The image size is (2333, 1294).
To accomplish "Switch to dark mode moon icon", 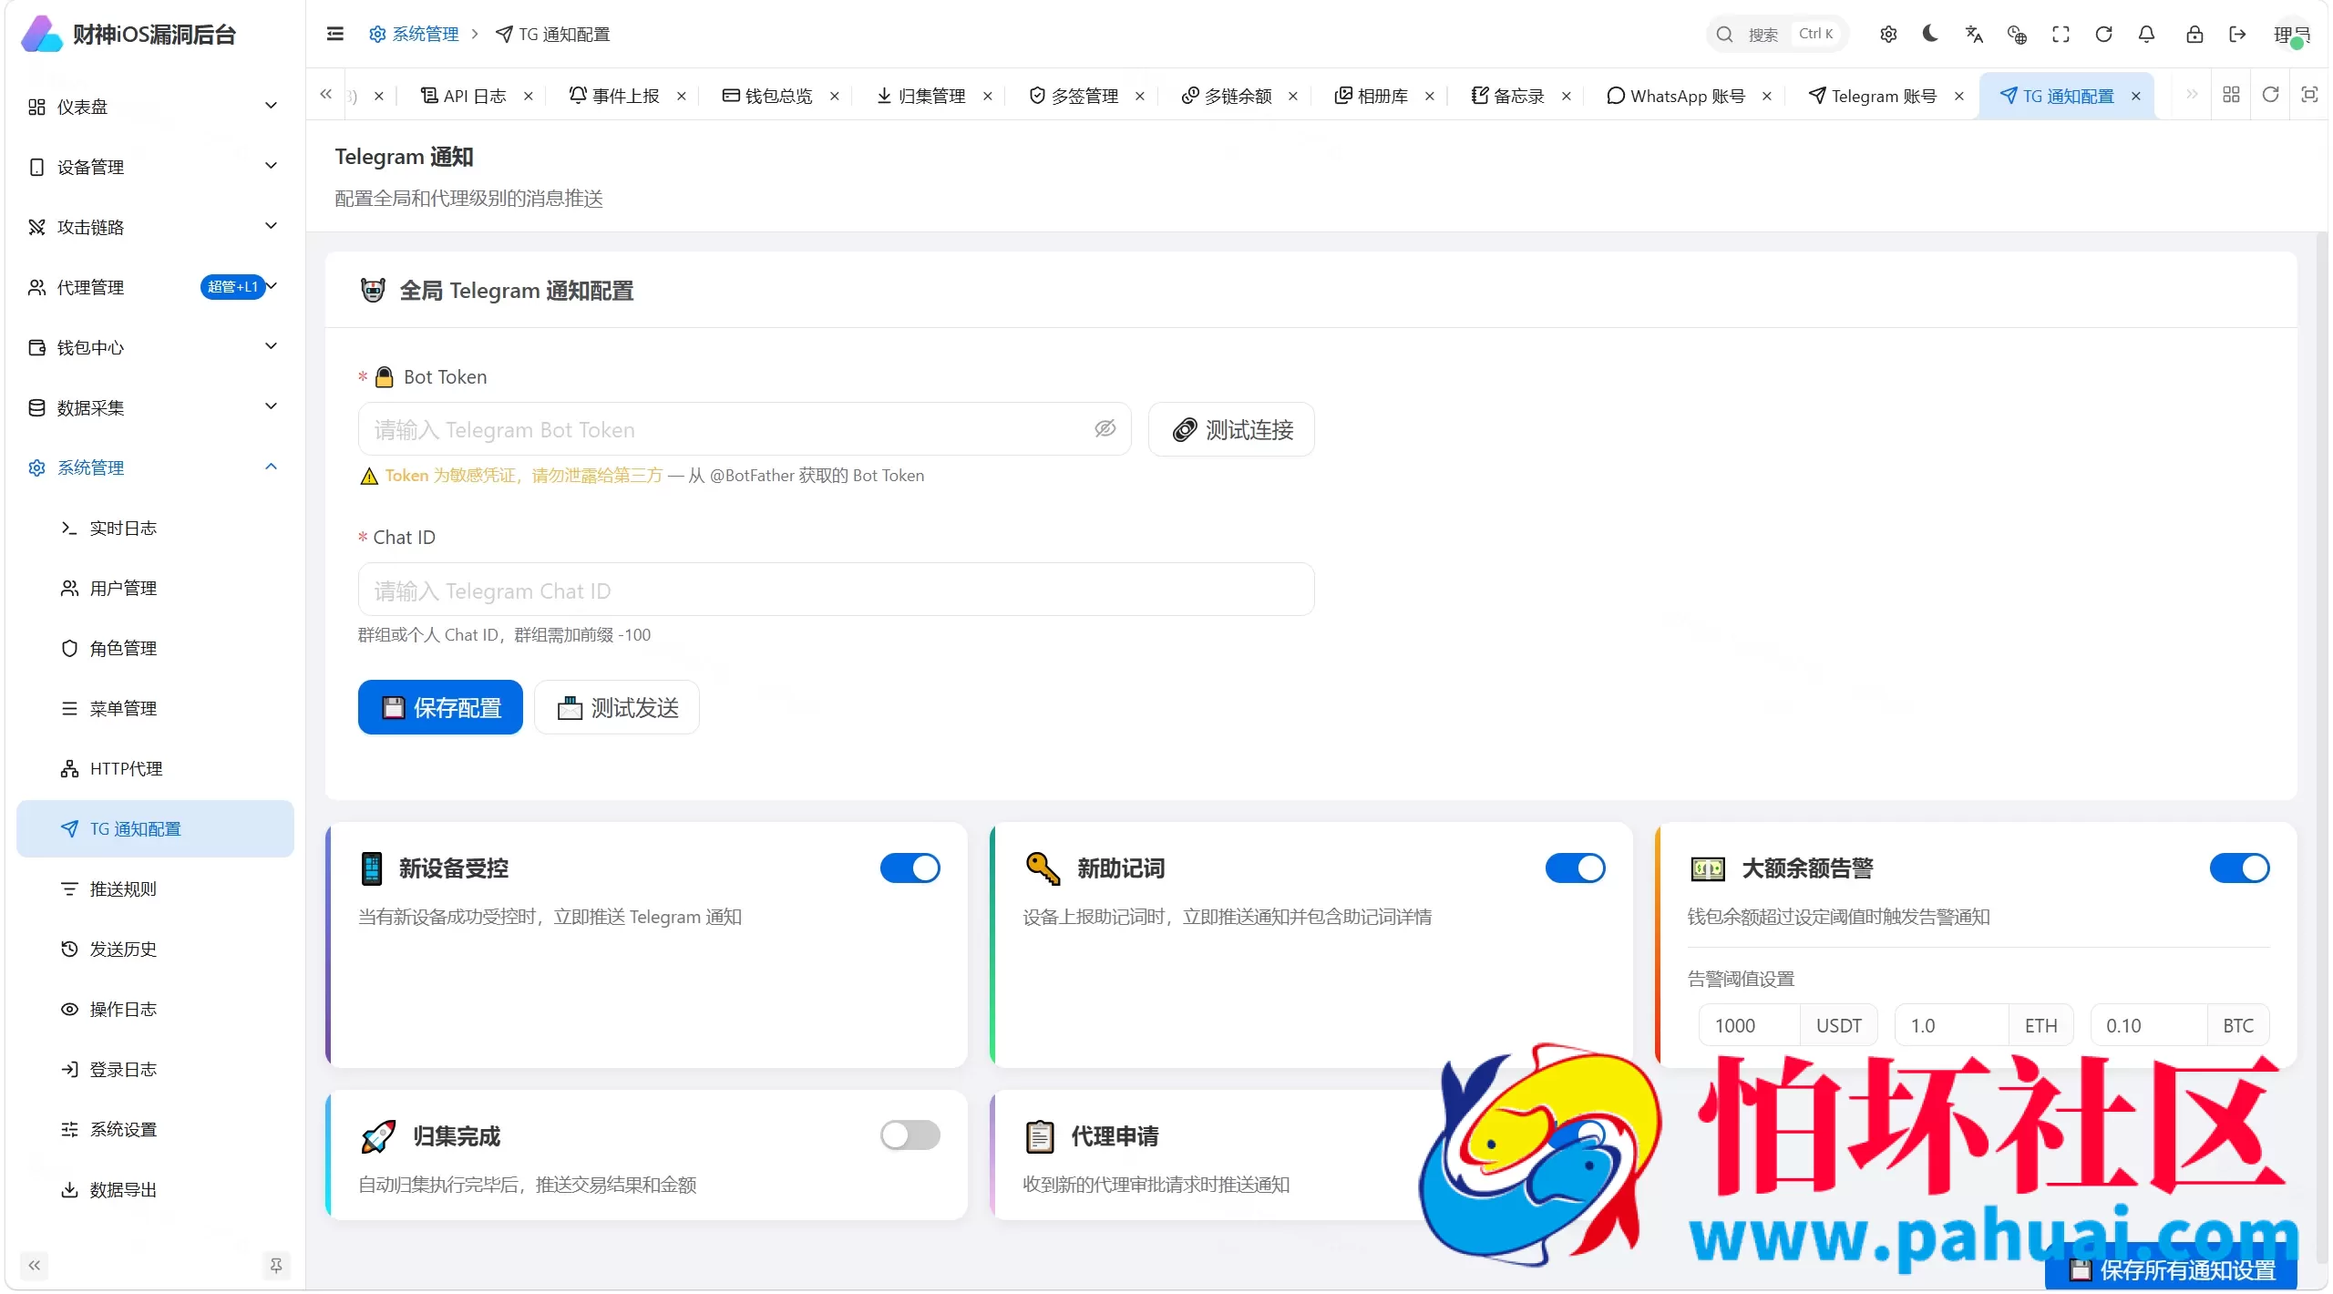I will point(1930,34).
